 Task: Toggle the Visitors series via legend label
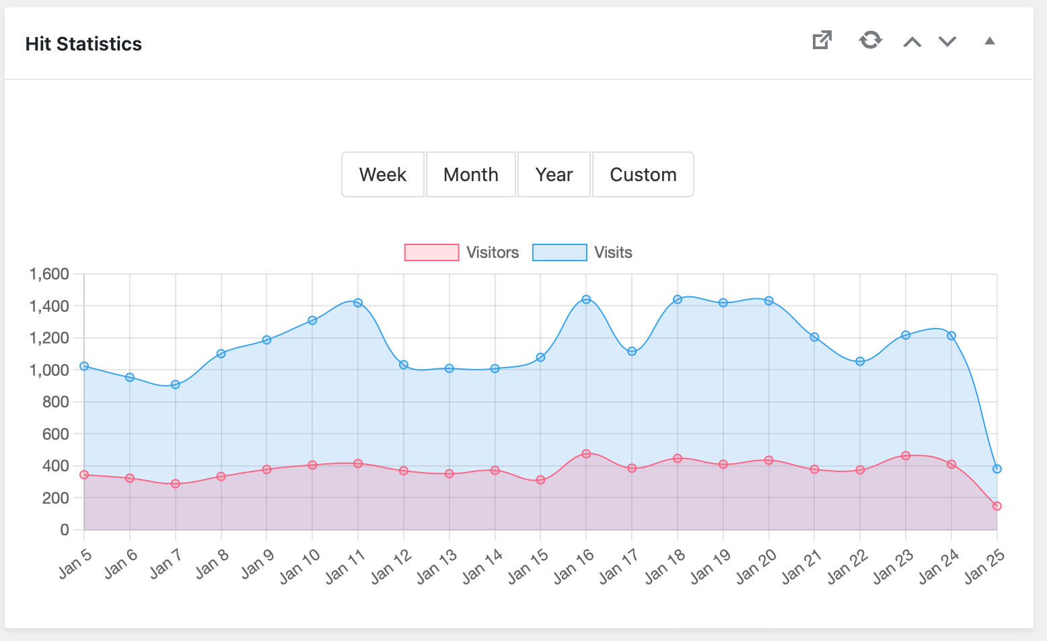493,252
